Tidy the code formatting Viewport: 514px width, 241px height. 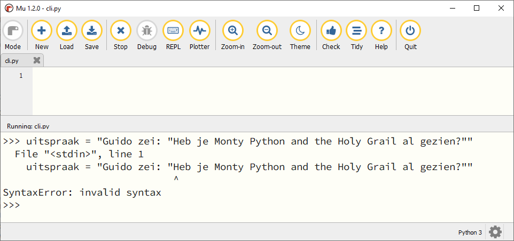pos(357,35)
